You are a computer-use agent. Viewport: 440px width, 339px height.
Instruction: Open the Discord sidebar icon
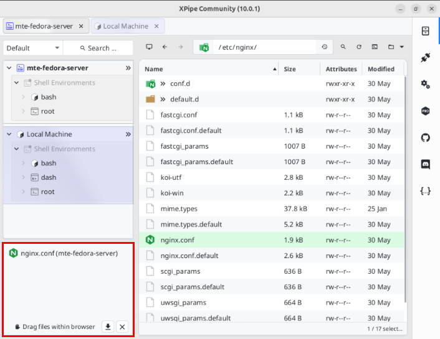[426, 164]
